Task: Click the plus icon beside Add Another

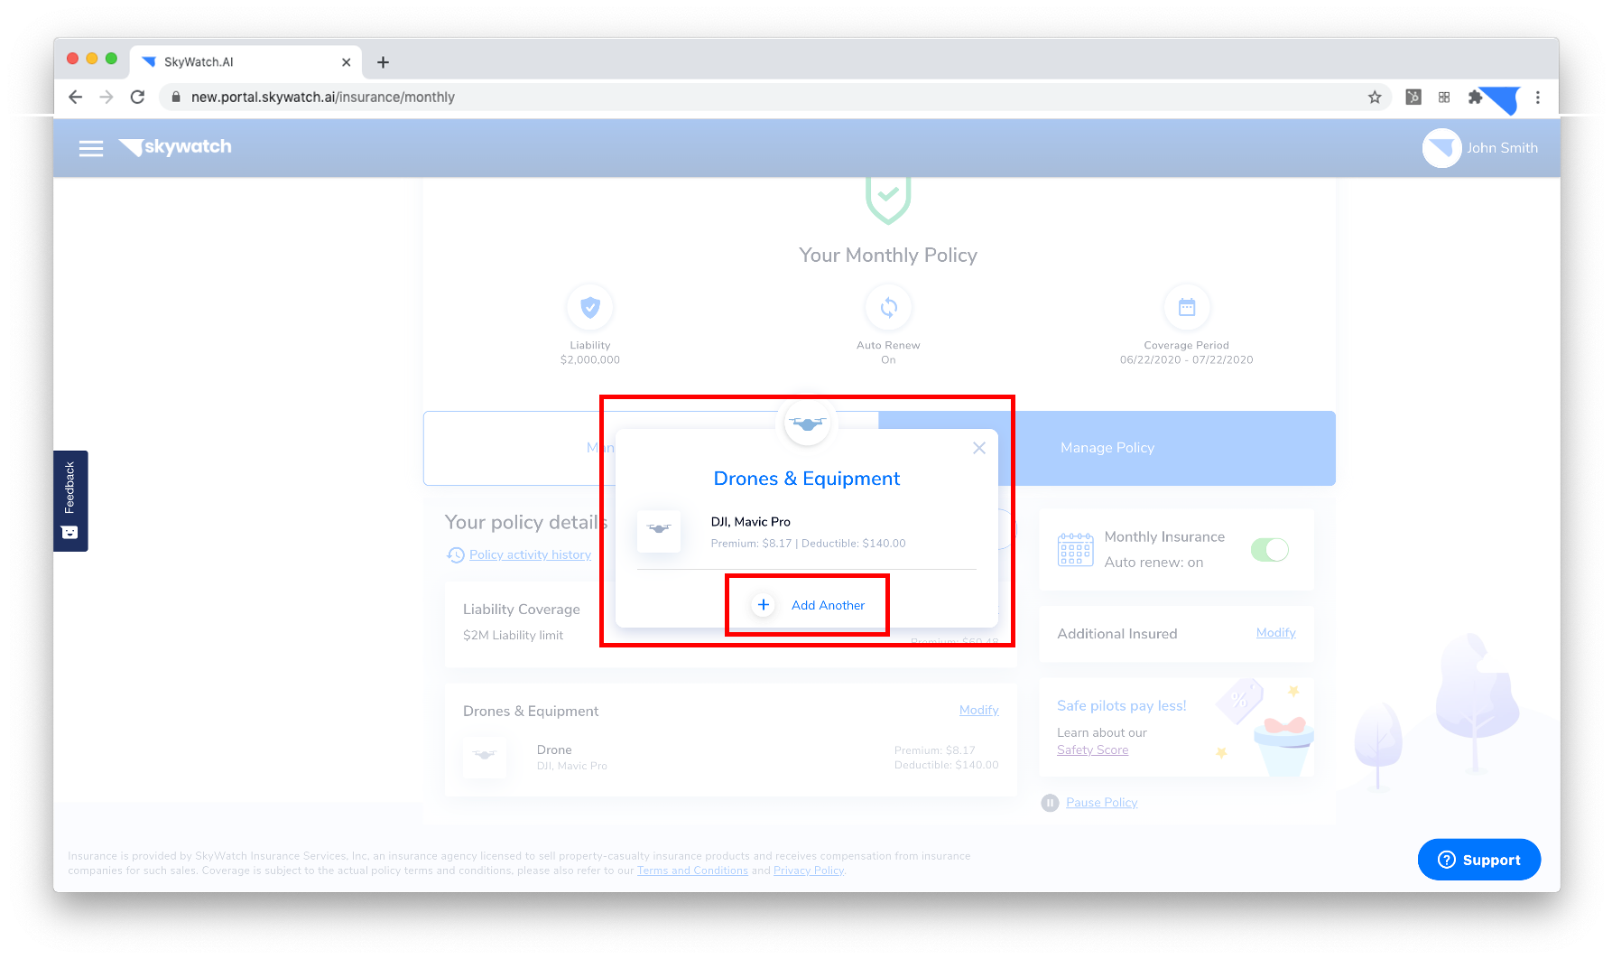Action: 764,605
